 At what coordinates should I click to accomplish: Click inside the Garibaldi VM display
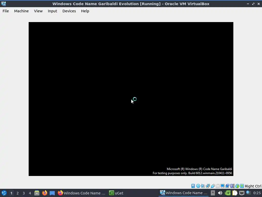(131, 99)
